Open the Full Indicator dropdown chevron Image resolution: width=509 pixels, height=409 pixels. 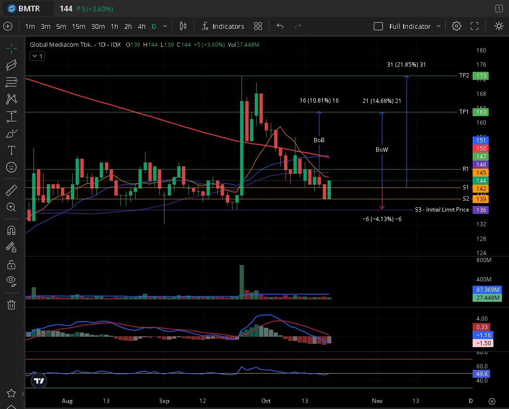tap(439, 26)
